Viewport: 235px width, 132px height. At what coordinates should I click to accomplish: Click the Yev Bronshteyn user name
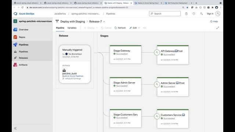[x=75, y=54]
